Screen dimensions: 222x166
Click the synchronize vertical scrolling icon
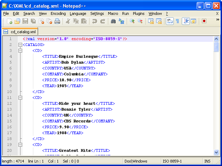pyautogui.click(x=151, y=21)
